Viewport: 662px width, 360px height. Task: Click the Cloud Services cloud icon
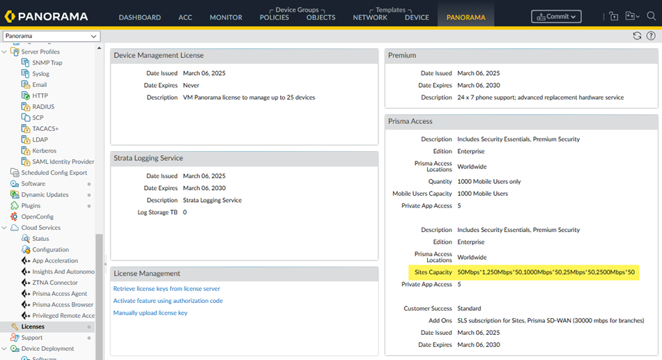click(x=15, y=228)
